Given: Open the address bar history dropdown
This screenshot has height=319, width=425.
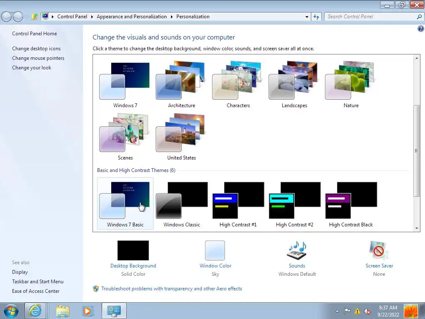Looking at the screenshot, I should click(307, 17).
